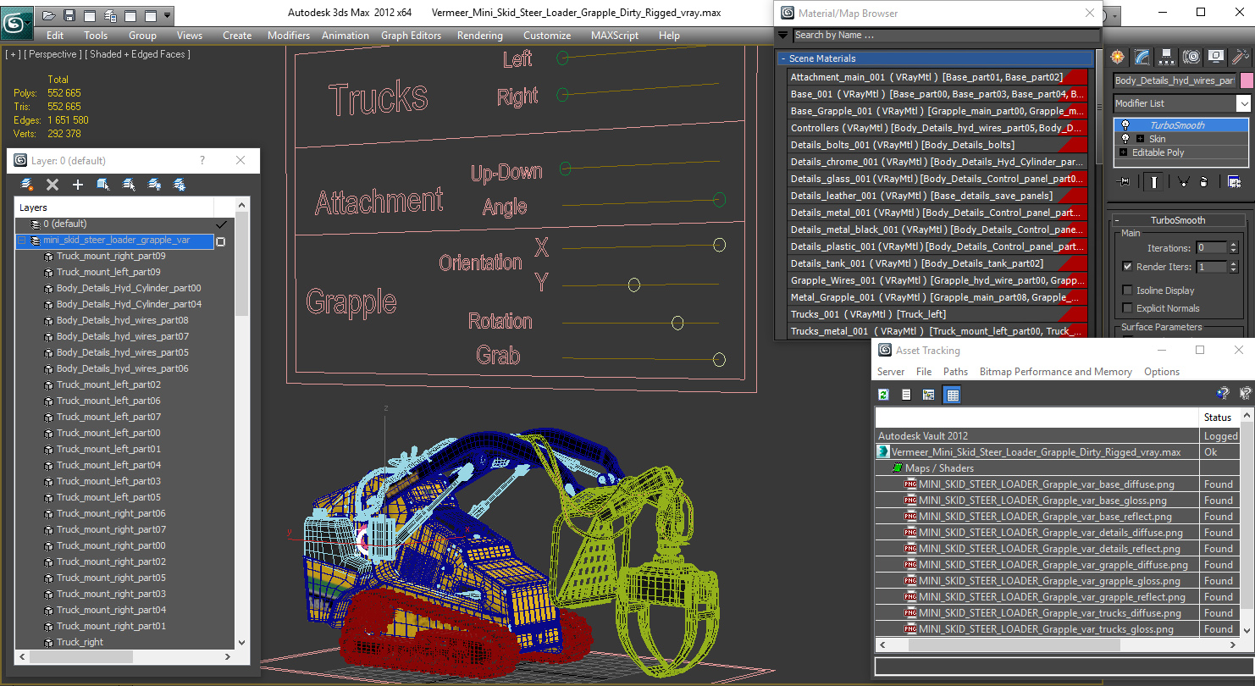
Task: Click the Open File folder icon in the quick access toolbar
Action: pos(49,15)
